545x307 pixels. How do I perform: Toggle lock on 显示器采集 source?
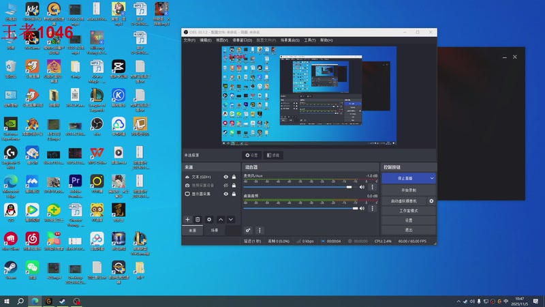tap(234, 194)
